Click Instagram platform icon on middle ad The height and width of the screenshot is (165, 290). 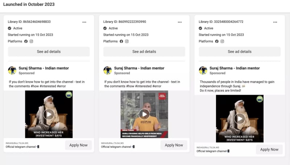(x=127, y=41)
